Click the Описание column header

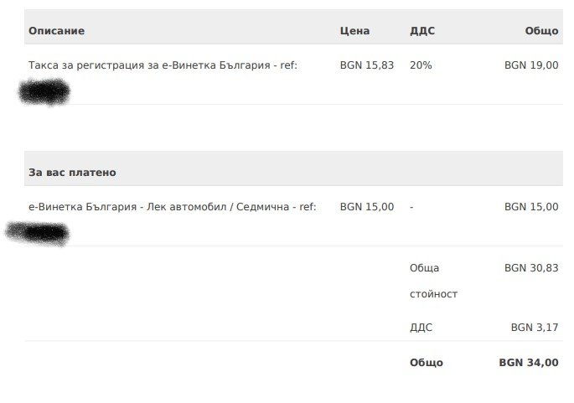click(x=56, y=31)
